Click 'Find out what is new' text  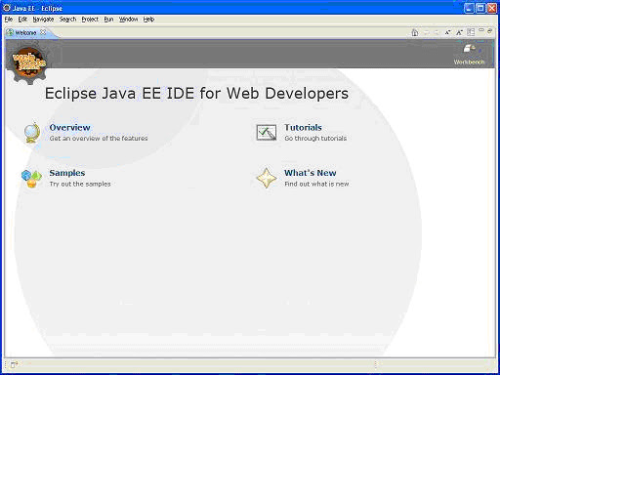tap(316, 184)
